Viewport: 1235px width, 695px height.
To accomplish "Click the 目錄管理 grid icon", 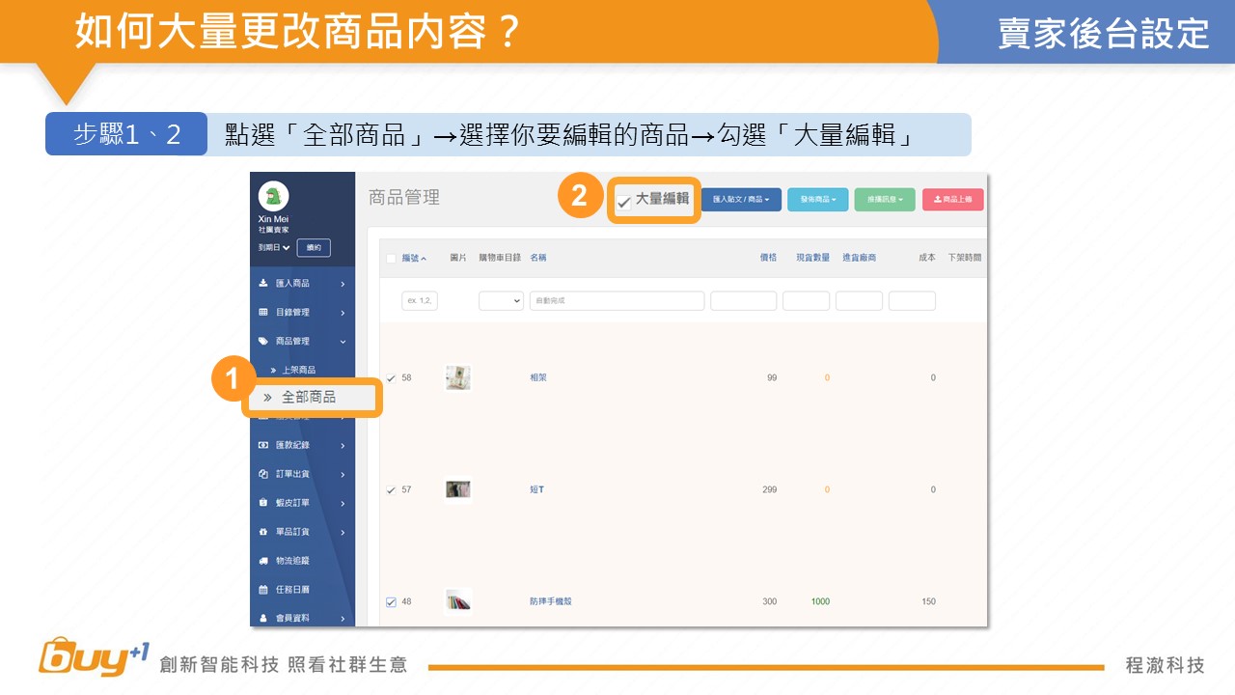I will pos(263,313).
